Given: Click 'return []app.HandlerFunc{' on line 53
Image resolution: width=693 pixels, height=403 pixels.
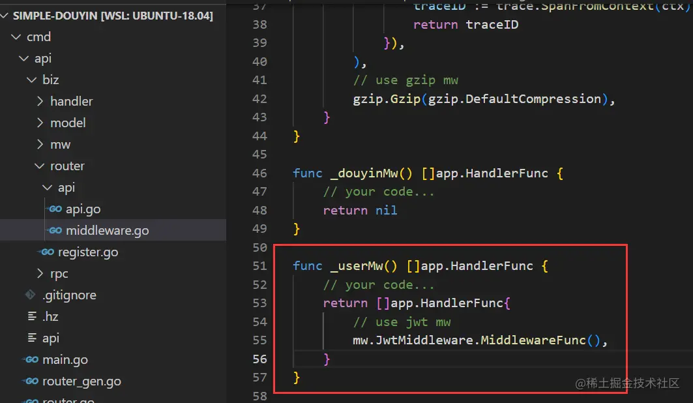Looking at the screenshot, I should point(417,303).
